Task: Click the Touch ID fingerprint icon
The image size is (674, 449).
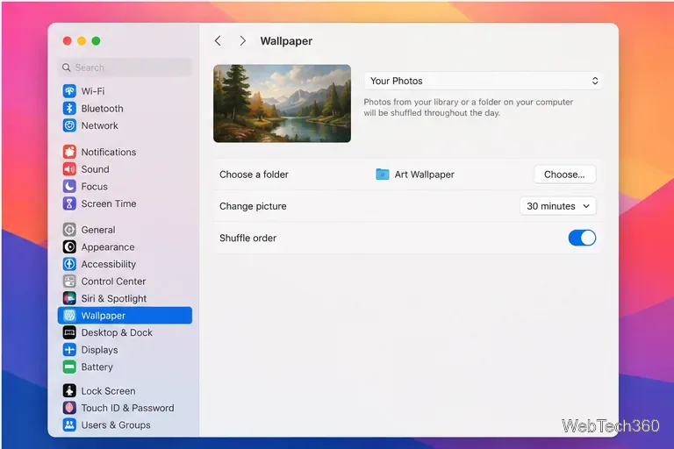Action: 69,408
